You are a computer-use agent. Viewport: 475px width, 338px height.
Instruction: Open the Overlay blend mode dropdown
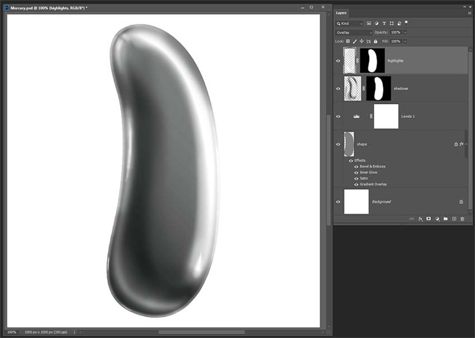353,33
